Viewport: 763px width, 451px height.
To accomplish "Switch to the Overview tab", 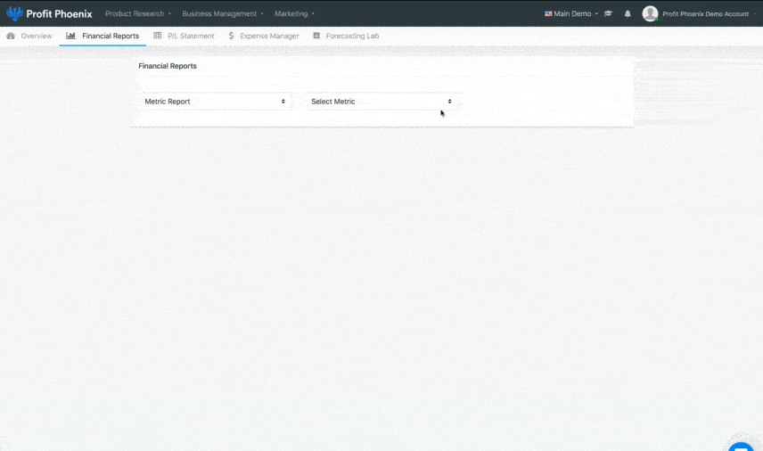I will tap(36, 36).
